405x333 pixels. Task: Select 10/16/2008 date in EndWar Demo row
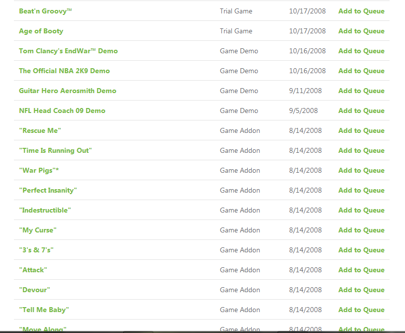pyautogui.click(x=307, y=51)
